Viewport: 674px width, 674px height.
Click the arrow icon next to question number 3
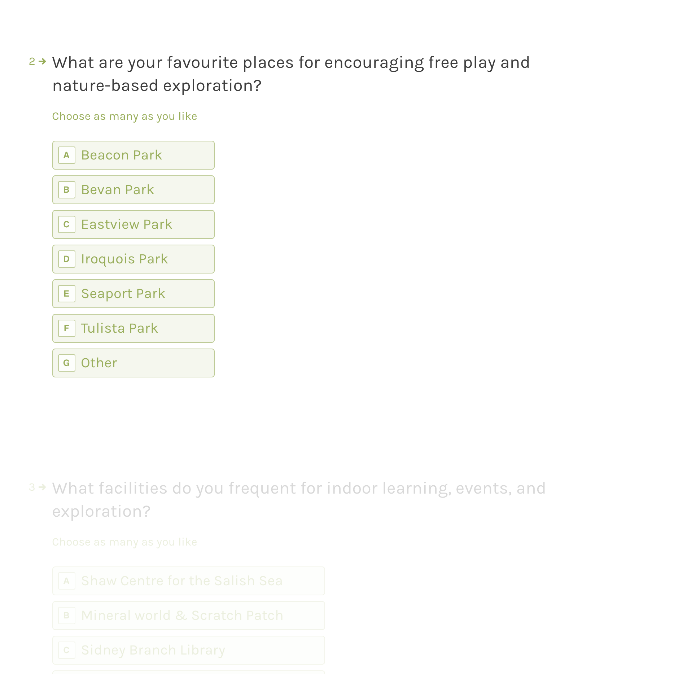(x=42, y=487)
